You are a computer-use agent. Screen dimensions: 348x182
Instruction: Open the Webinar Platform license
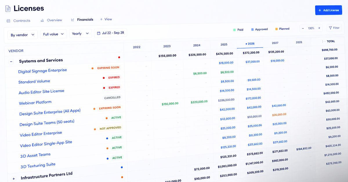pos(35,103)
